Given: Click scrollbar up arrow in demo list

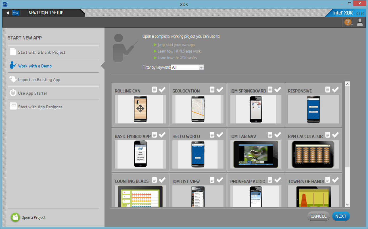Looking at the screenshot, I should click(x=348, y=84).
